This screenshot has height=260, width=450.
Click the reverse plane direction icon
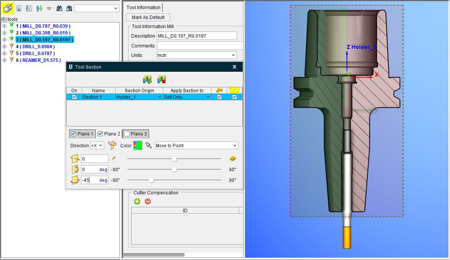pyautogui.click(x=112, y=145)
